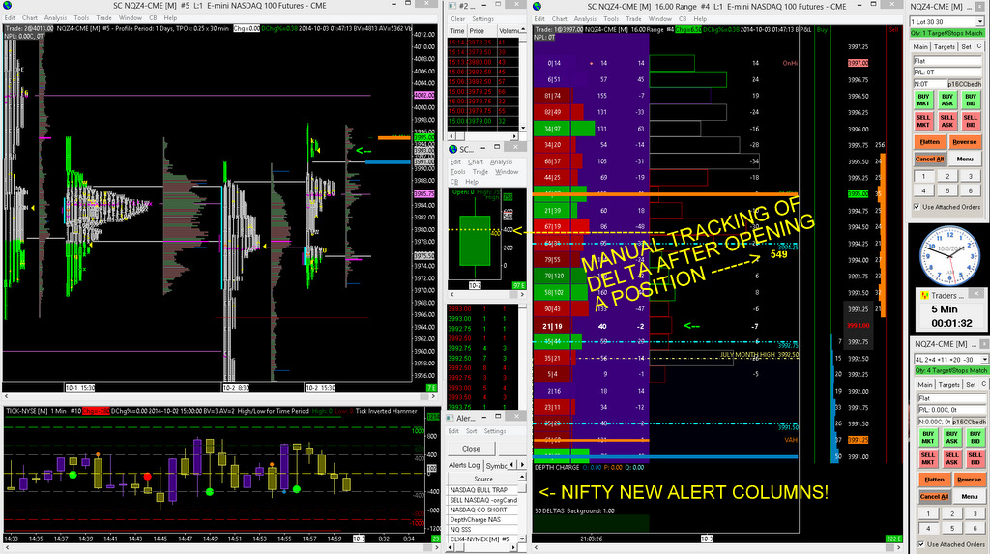Click Traders timer window icon
This screenshot has height=554, width=990.
[924, 295]
